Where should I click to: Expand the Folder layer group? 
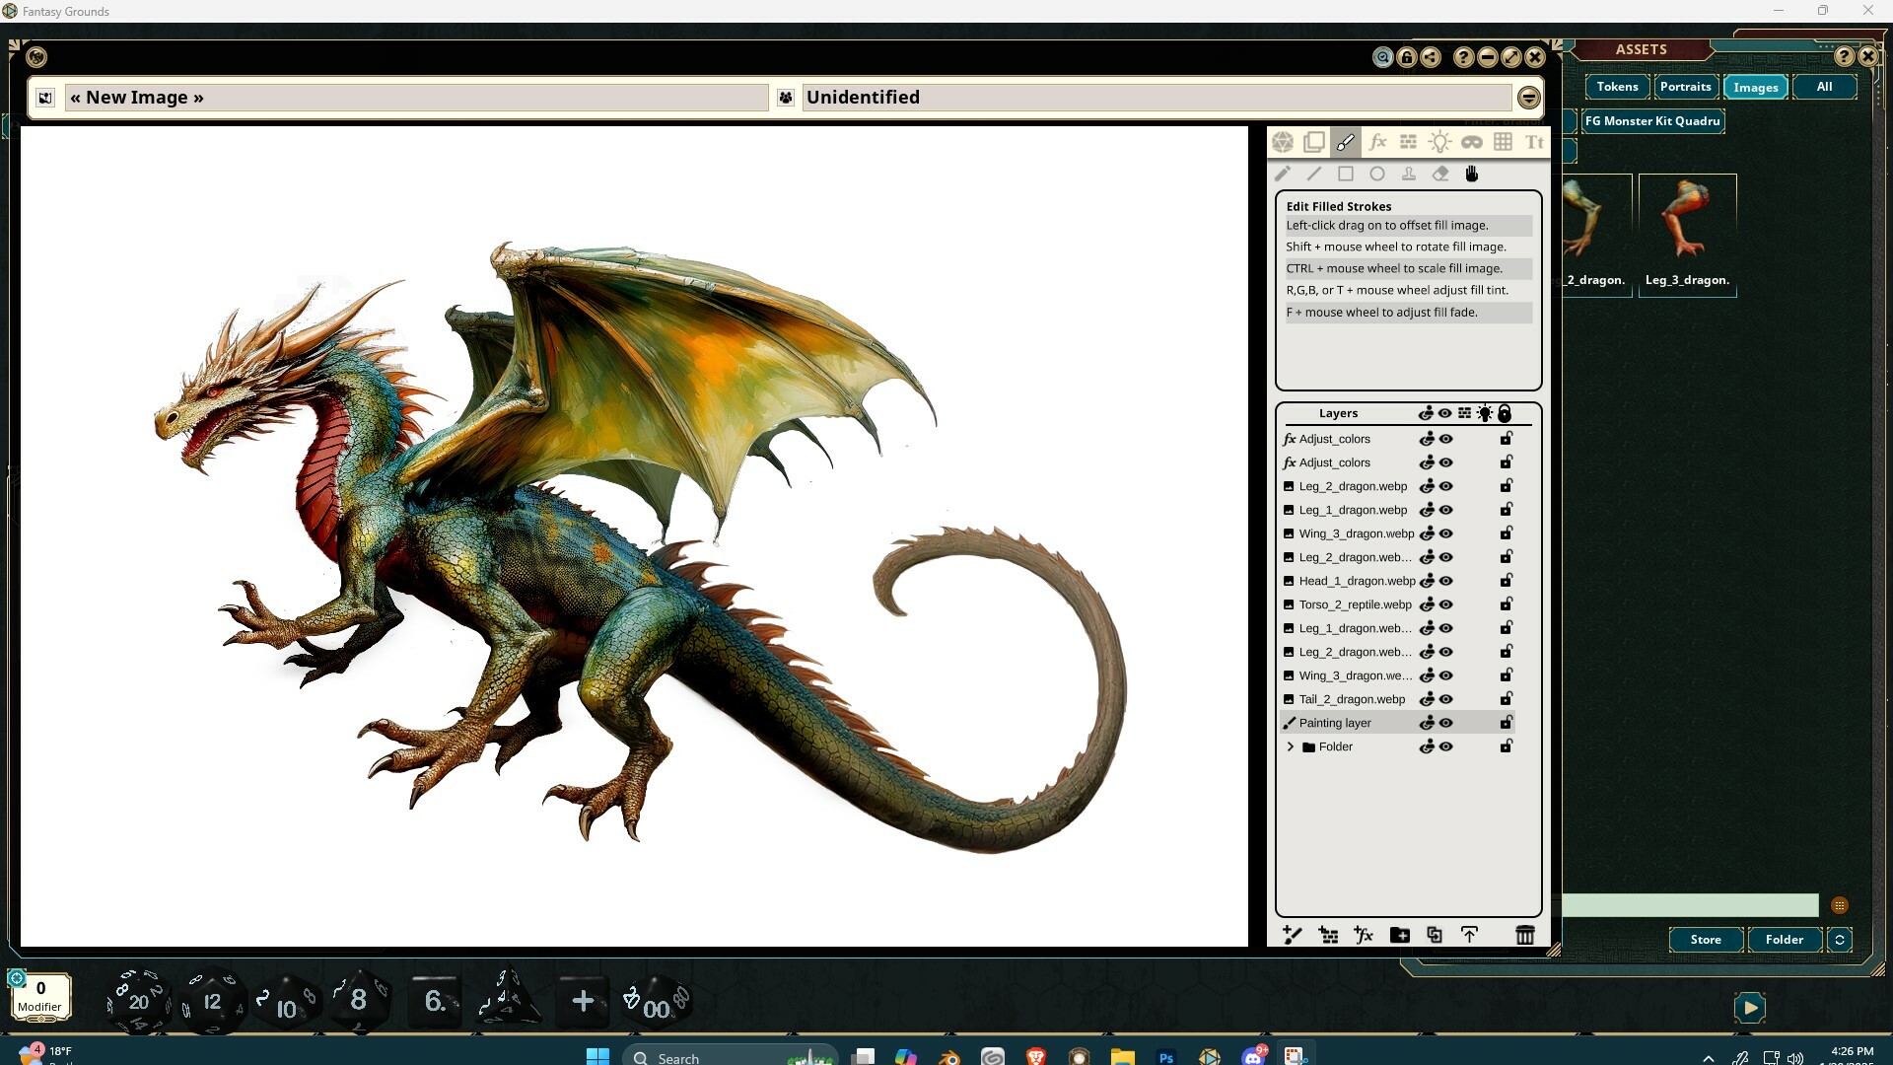click(x=1290, y=746)
